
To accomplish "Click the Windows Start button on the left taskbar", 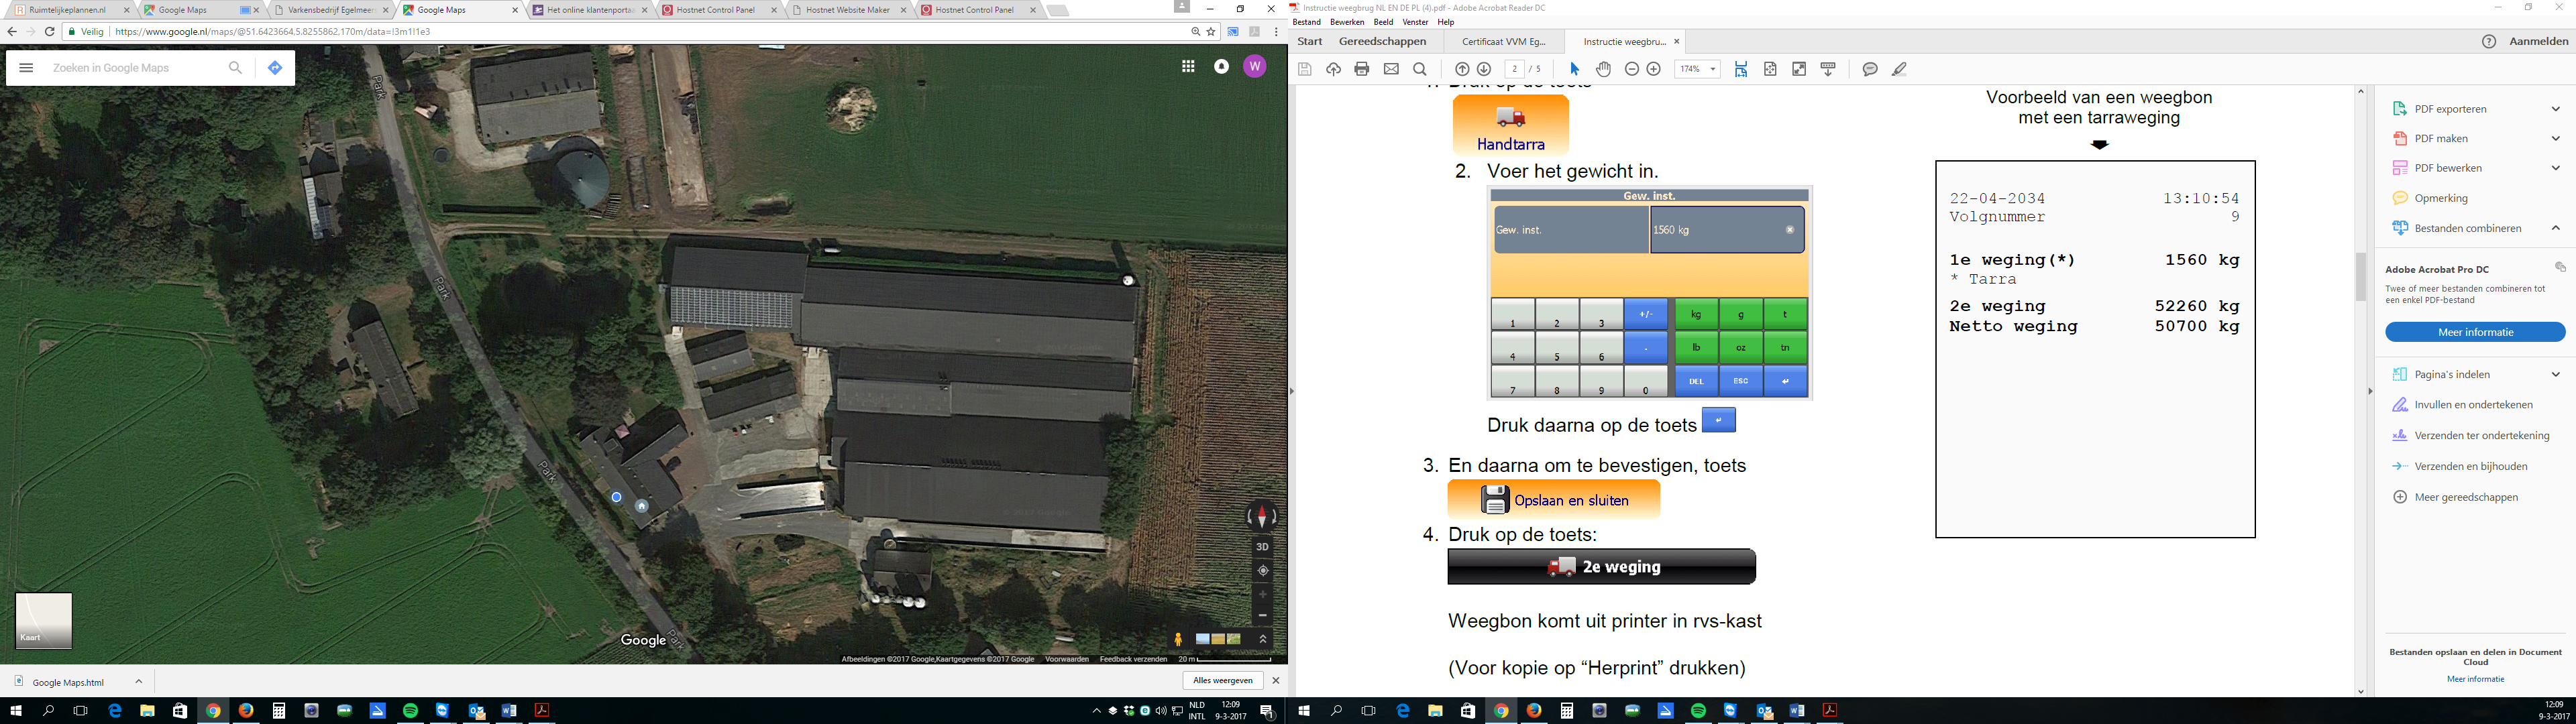I will 15,711.
